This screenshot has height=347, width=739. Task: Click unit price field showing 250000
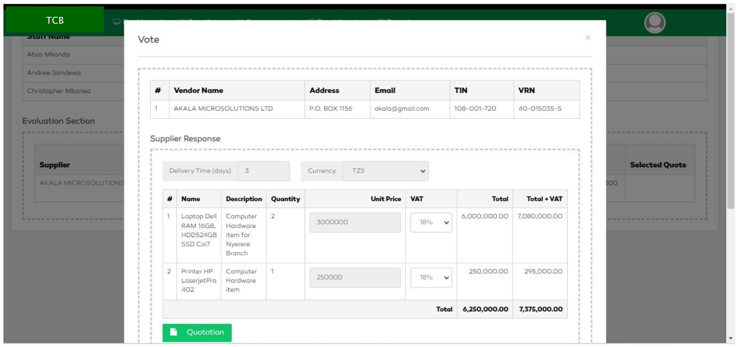[x=355, y=277]
